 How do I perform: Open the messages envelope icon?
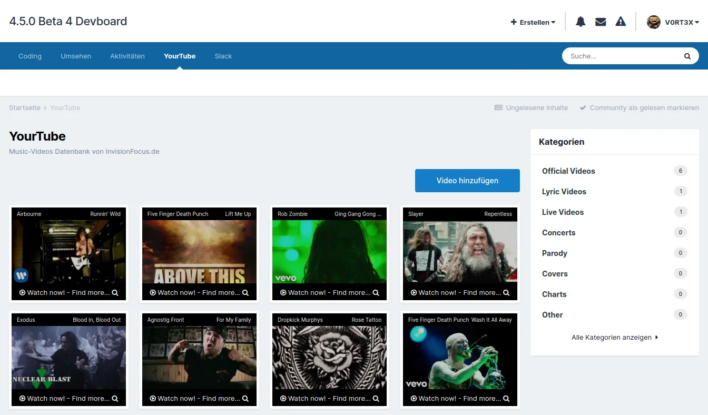point(601,22)
